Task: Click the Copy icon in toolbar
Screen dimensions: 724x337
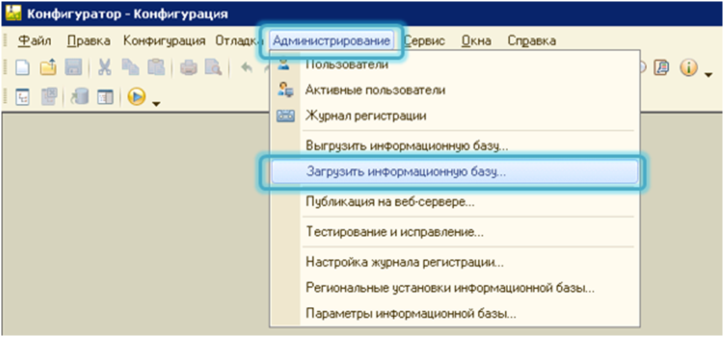Action: click(130, 68)
